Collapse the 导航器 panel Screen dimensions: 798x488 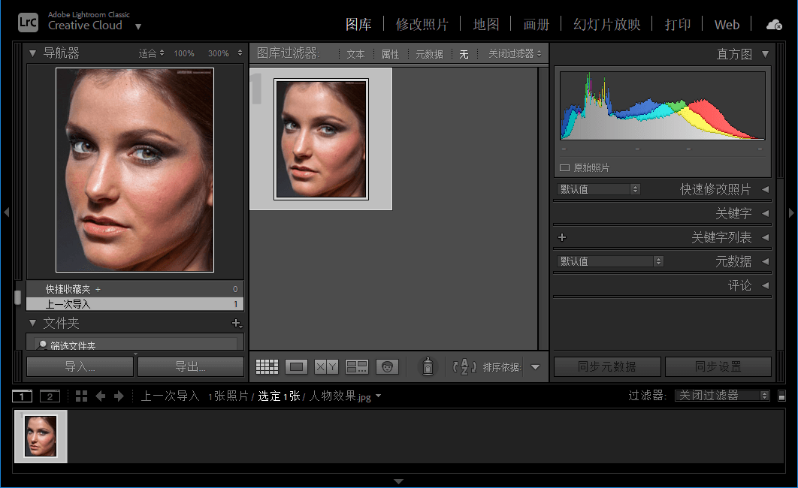coord(32,53)
